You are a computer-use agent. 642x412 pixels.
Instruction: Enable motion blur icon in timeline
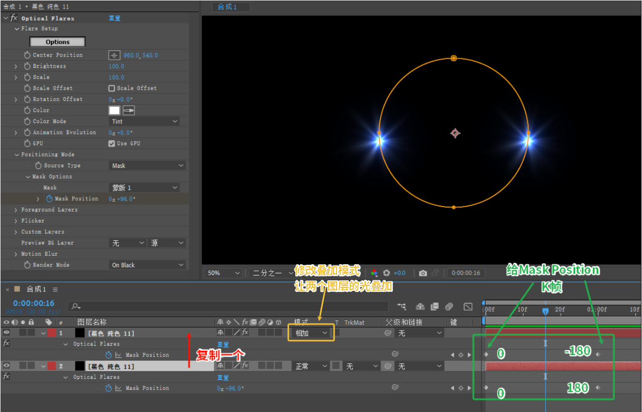(449, 306)
